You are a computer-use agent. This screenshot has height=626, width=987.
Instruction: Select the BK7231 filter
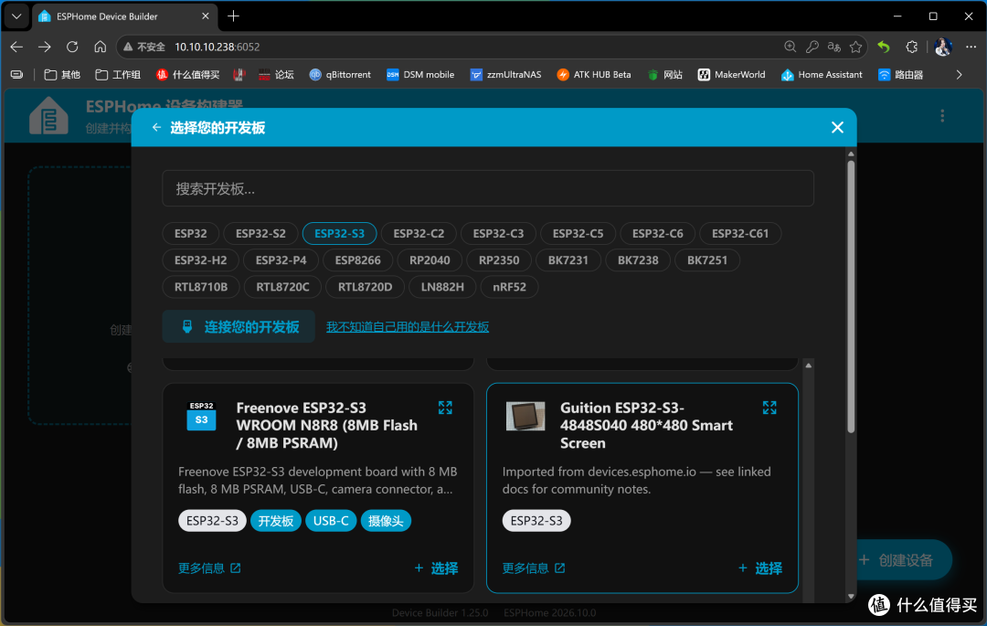point(568,260)
